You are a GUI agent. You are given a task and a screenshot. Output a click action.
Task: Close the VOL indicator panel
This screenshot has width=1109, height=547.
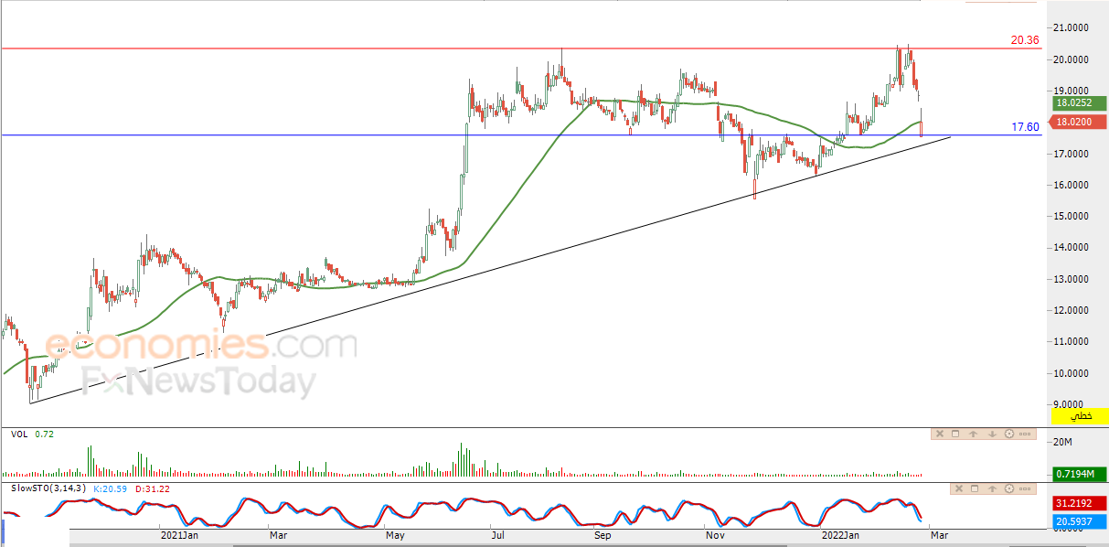pyautogui.click(x=940, y=434)
